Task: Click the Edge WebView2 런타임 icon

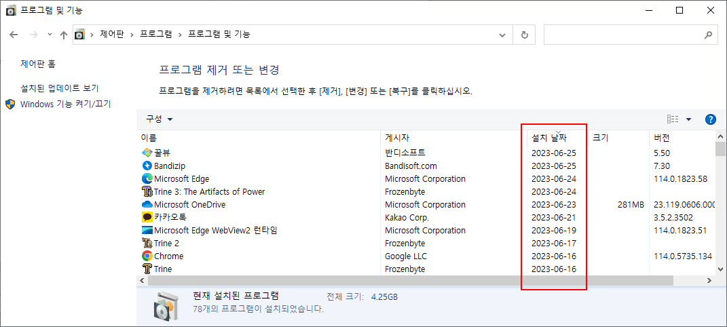Action: coord(147,230)
